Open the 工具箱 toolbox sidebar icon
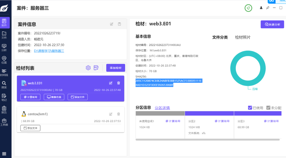The image size is (286, 158). [x=4, y=122]
